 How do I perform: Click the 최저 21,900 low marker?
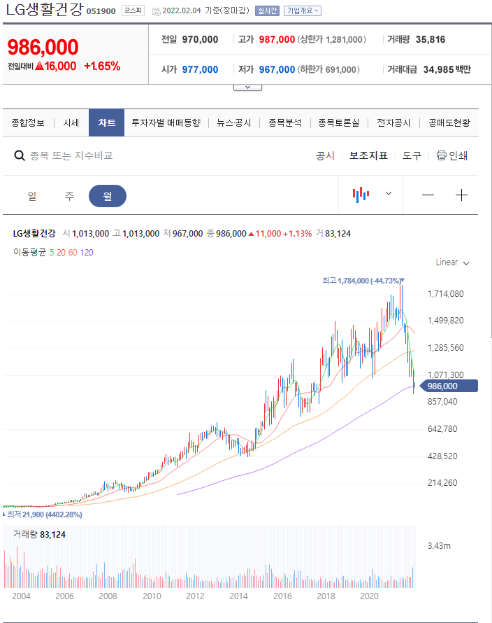click(43, 514)
